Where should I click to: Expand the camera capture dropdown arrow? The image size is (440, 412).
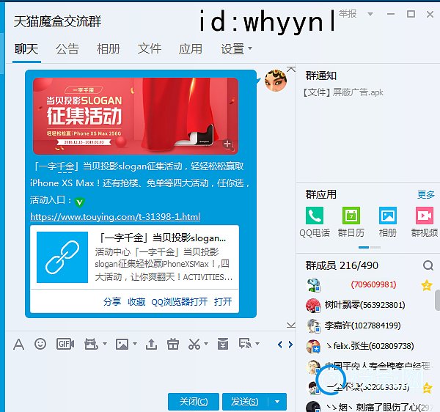pyautogui.click(x=105, y=344)
